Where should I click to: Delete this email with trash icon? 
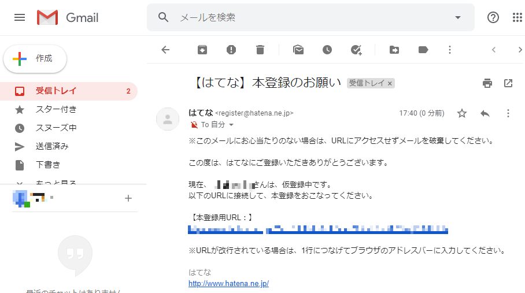tap(260, 50)
